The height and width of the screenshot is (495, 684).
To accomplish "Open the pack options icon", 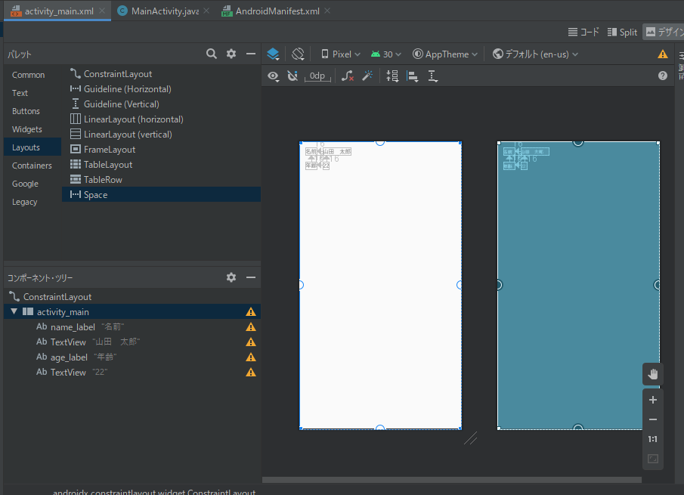I will 392,76.
